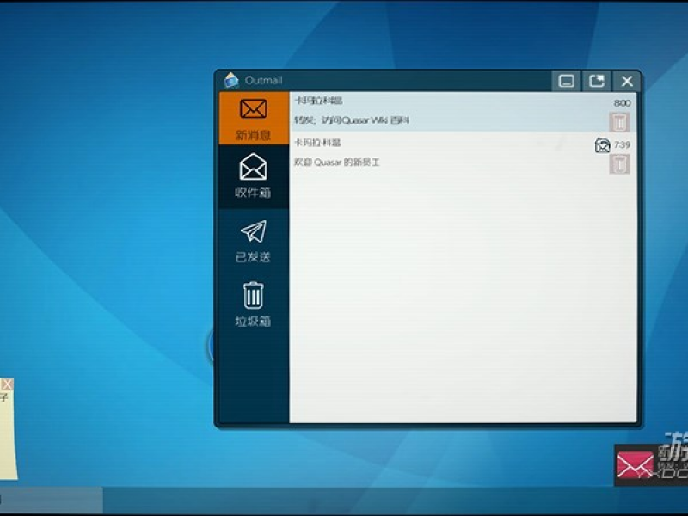Screen dimensions: 688x516
Task: Open the email 欢迎 Quasar 的新员工
Action: 430,162
